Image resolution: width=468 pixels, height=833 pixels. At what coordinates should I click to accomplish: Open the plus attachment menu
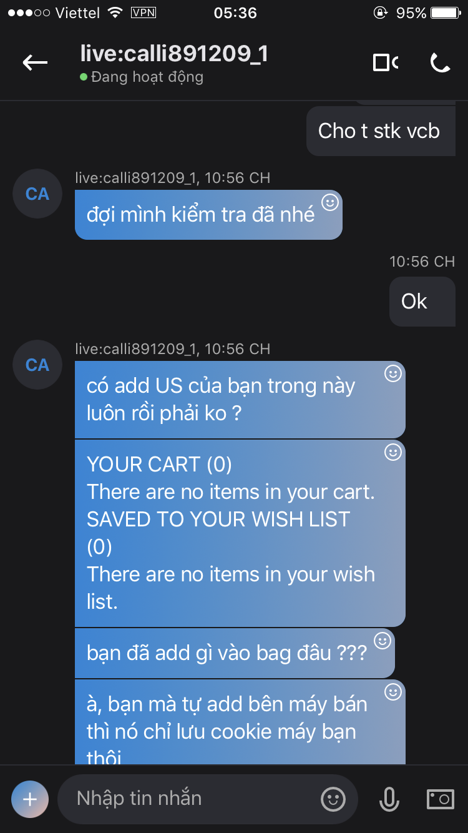pos(29,799)
